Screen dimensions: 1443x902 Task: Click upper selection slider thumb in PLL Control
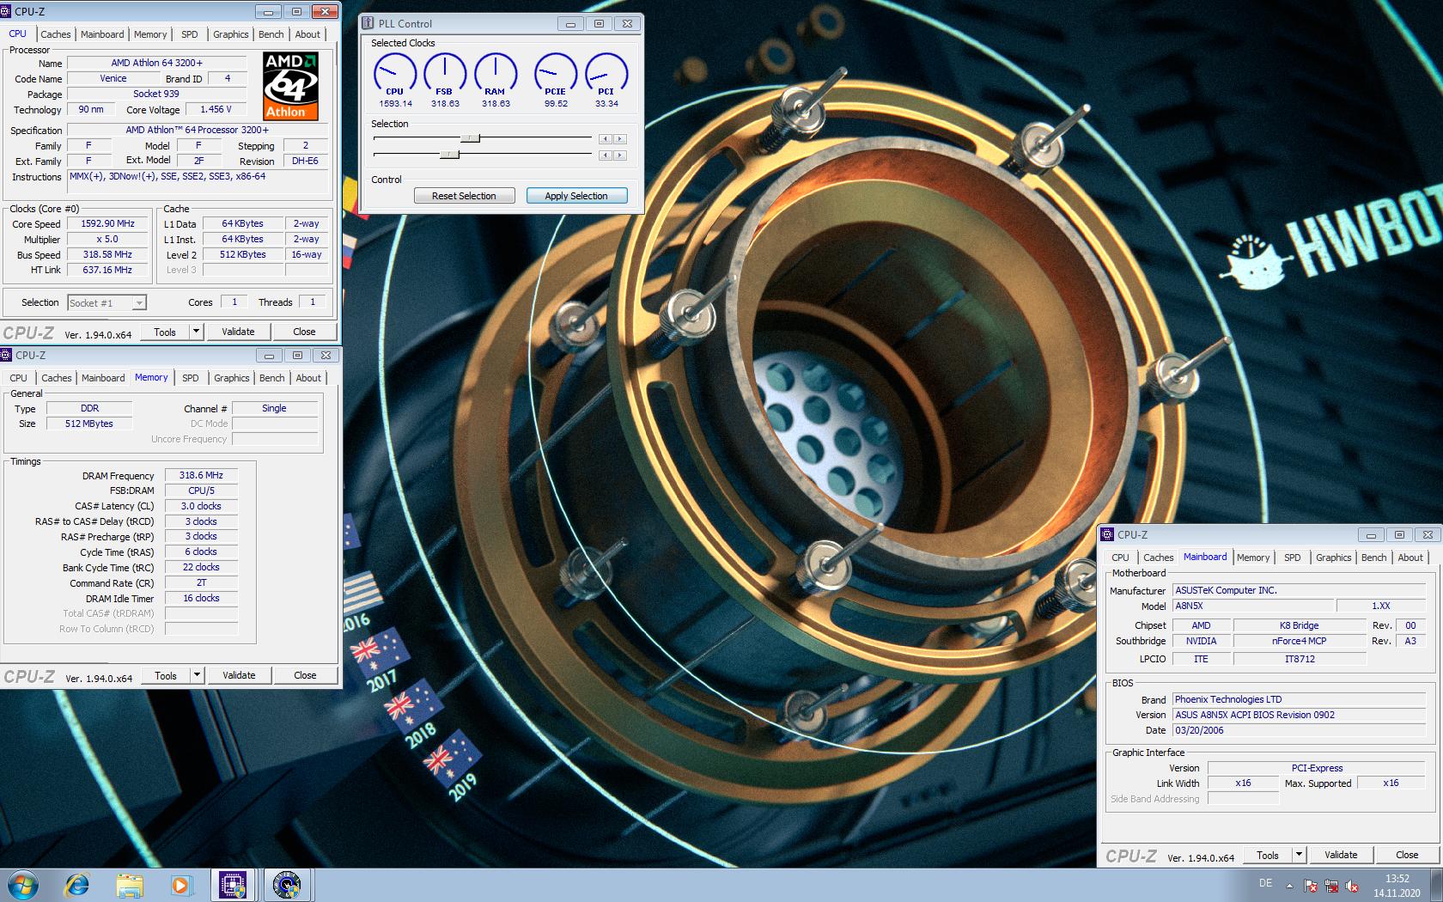point(470,137)
